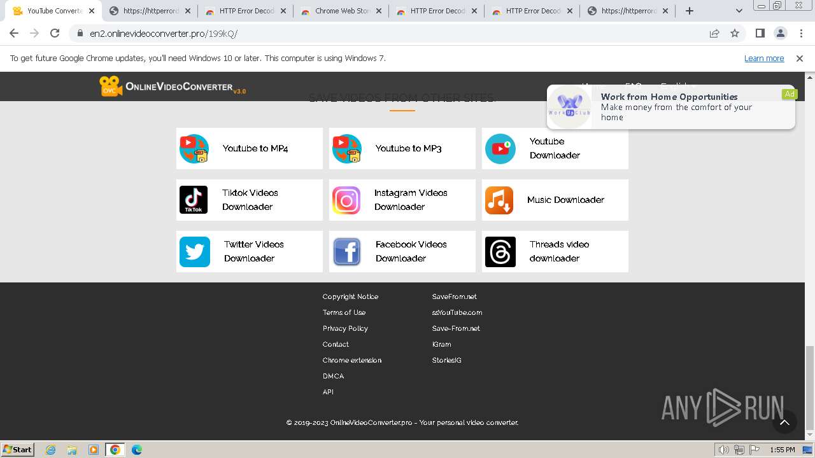The height and width of the screenshot is (458, 815).
Task: Open the SaveFrom.net footer link
Action: (454, 296)
